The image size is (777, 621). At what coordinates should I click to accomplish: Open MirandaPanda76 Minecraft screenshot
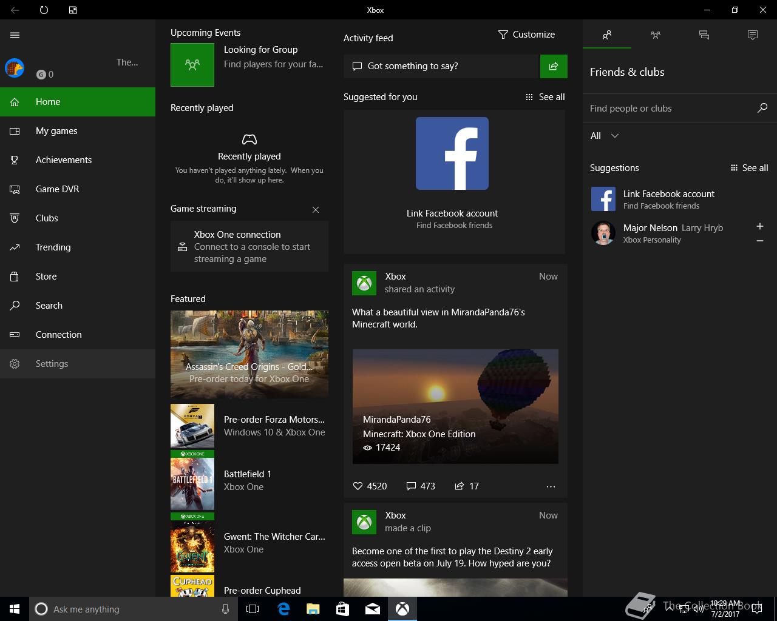[455, 406]
